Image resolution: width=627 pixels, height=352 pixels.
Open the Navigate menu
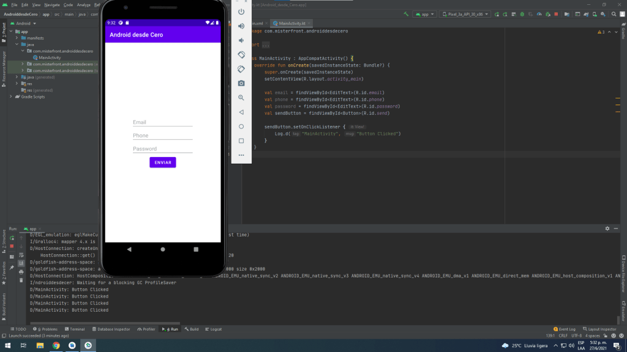pos(52,5)
